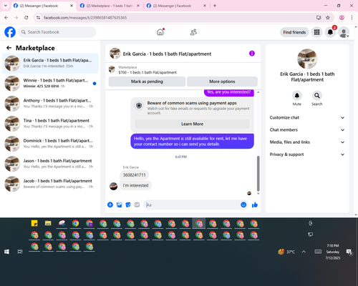Screen dimensions: 358x286
Task: Open the $700 1 beds listing link
Action: (x=147, y=72)
